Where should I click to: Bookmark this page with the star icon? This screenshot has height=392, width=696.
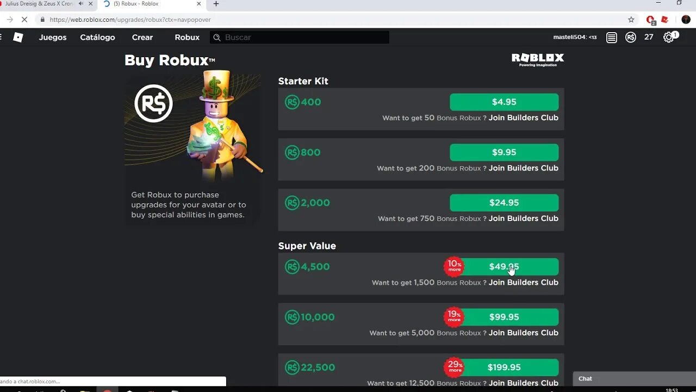point(631,20)
